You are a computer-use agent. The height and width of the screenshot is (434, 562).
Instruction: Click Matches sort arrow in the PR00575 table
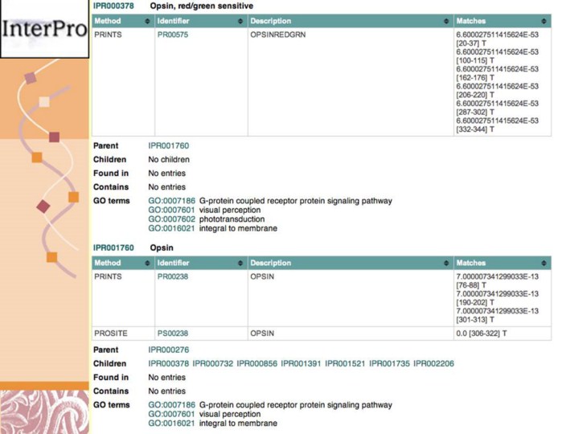[x=546, y=20]
